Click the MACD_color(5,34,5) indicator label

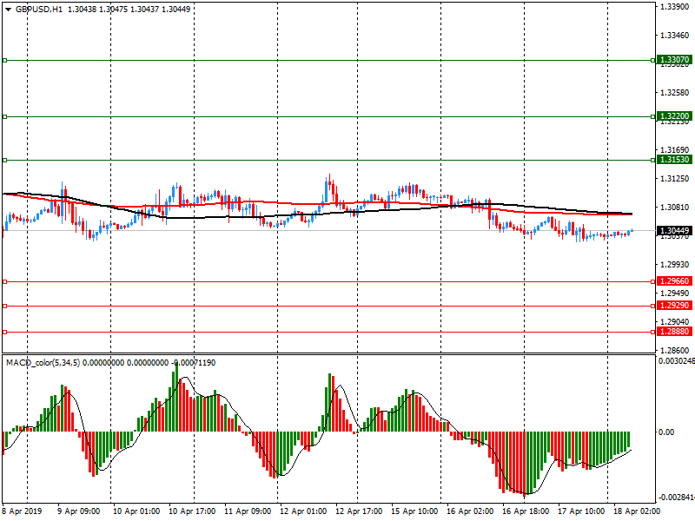(42, 361)
